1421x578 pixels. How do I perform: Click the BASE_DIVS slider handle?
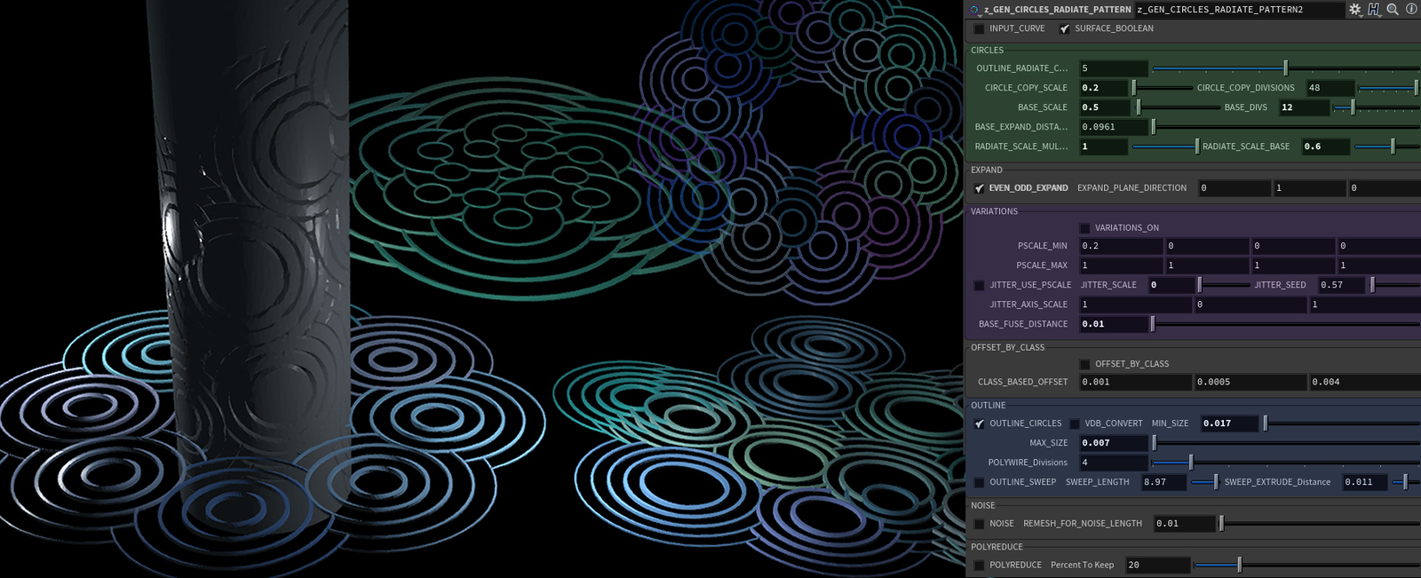click(1353, 107)
